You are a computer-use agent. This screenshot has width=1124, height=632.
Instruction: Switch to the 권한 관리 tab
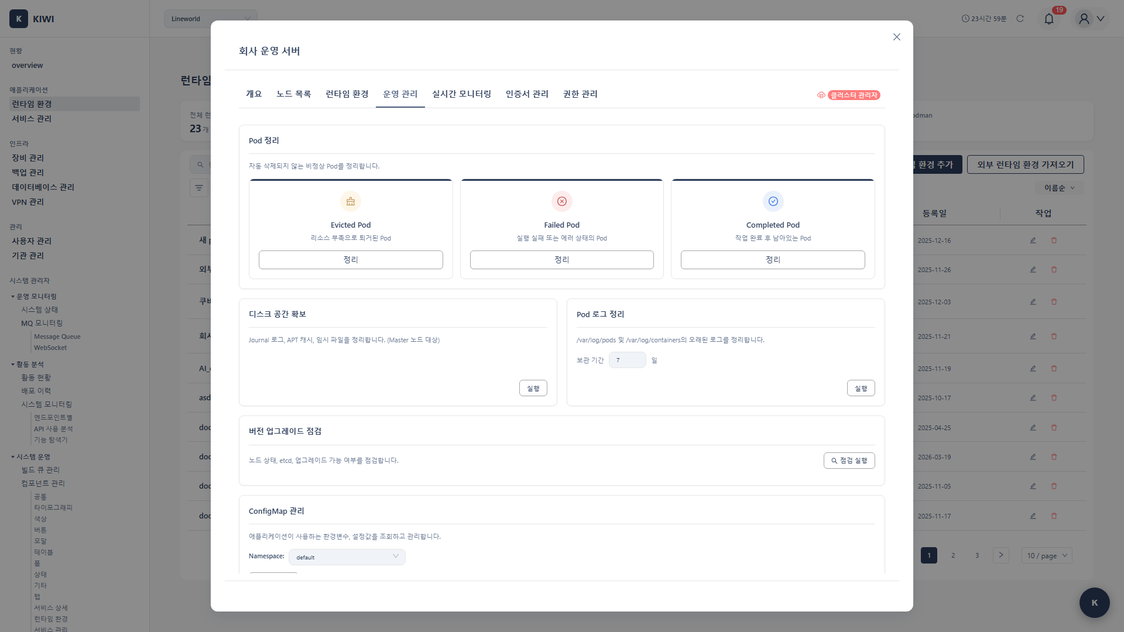pyautogui.click(x=580, y=94)
